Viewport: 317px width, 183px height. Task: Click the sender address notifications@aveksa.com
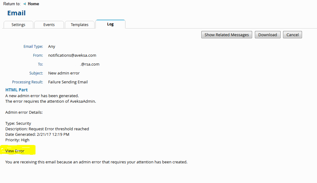point(72,55)
